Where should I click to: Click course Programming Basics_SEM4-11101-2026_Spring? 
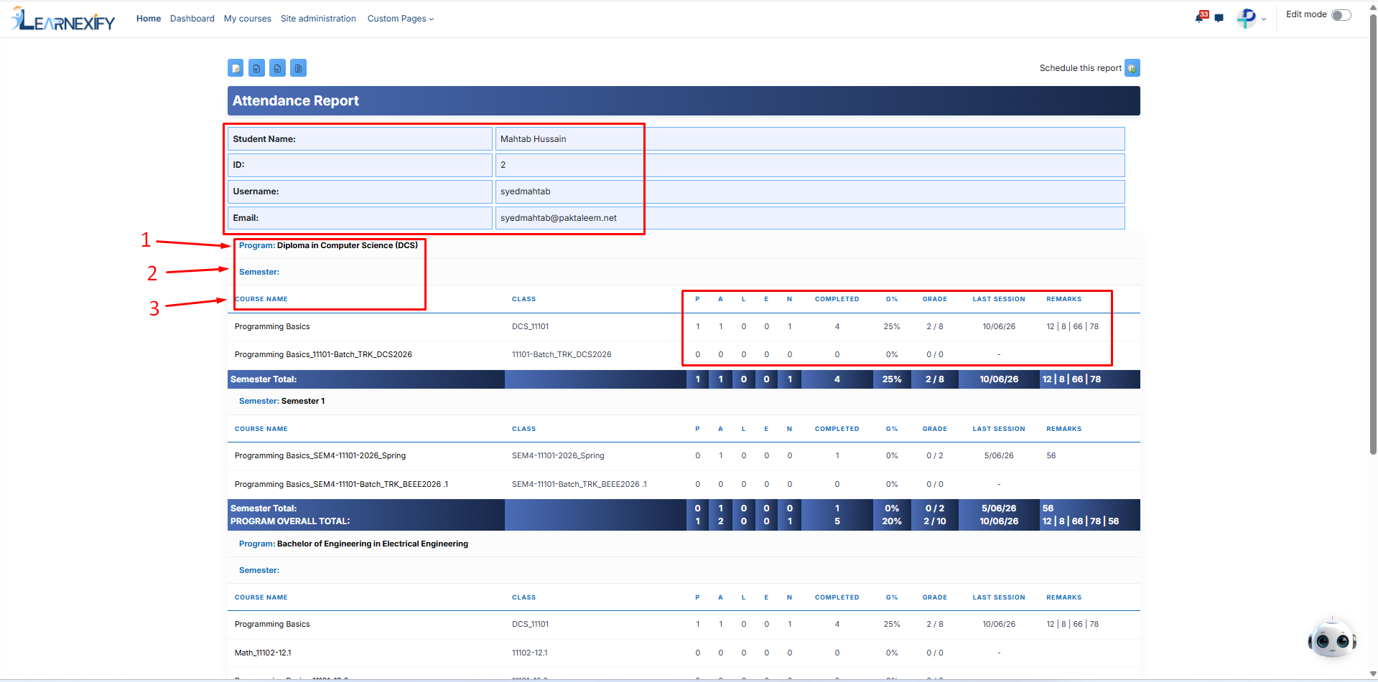(320, 455)
